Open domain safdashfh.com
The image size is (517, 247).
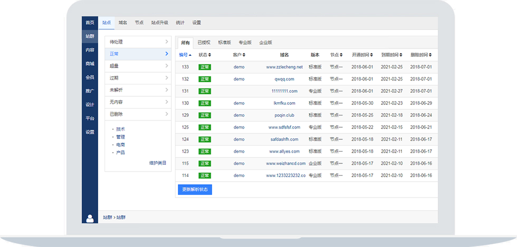coord(284,140)
